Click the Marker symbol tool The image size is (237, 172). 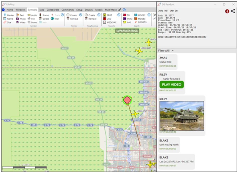[x=9, y=15]
